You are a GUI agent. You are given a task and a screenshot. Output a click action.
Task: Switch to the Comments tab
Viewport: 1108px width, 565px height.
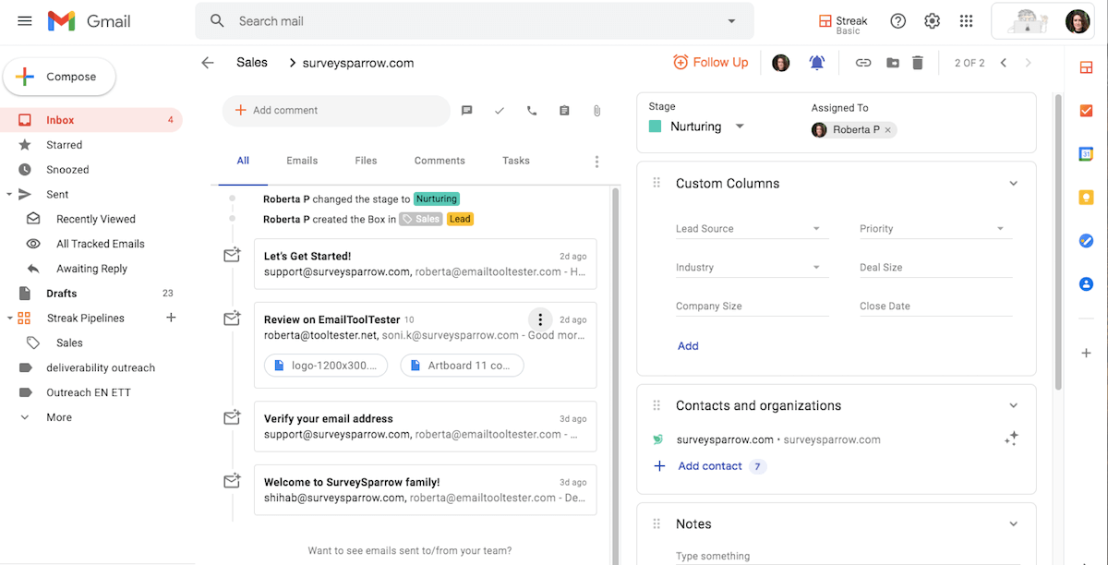[x=440, y=161]
